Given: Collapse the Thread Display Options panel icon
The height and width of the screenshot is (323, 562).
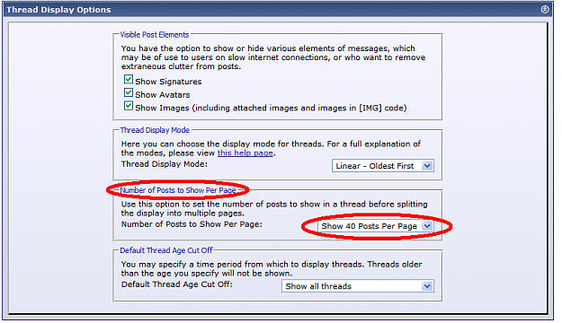Looking at the screenshot, I should (544, 10).
